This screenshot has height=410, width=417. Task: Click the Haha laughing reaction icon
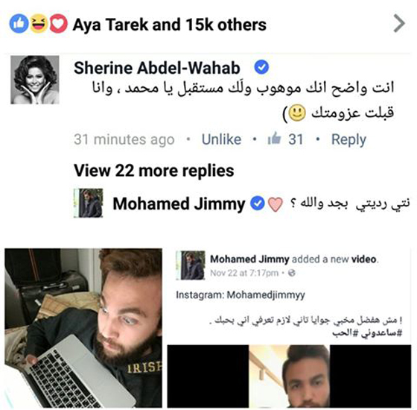(39, 24)
